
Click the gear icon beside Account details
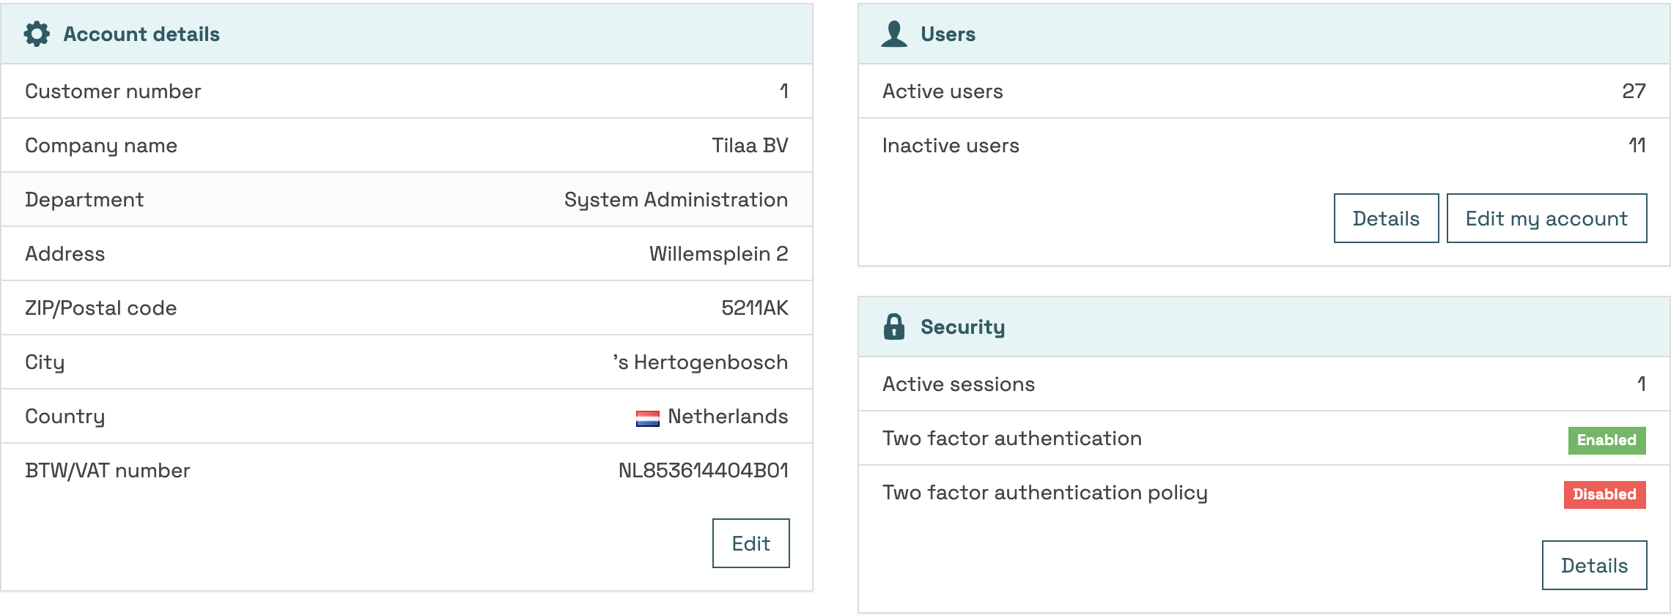37,34
